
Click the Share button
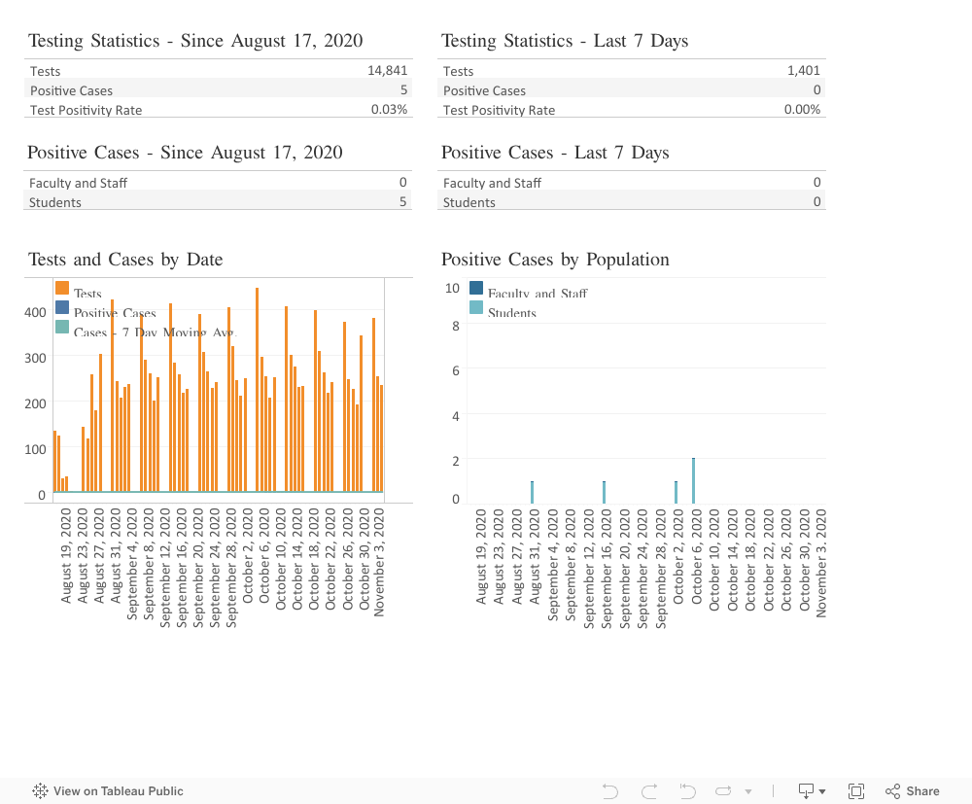pyautogui.click(x=912, y=791)
